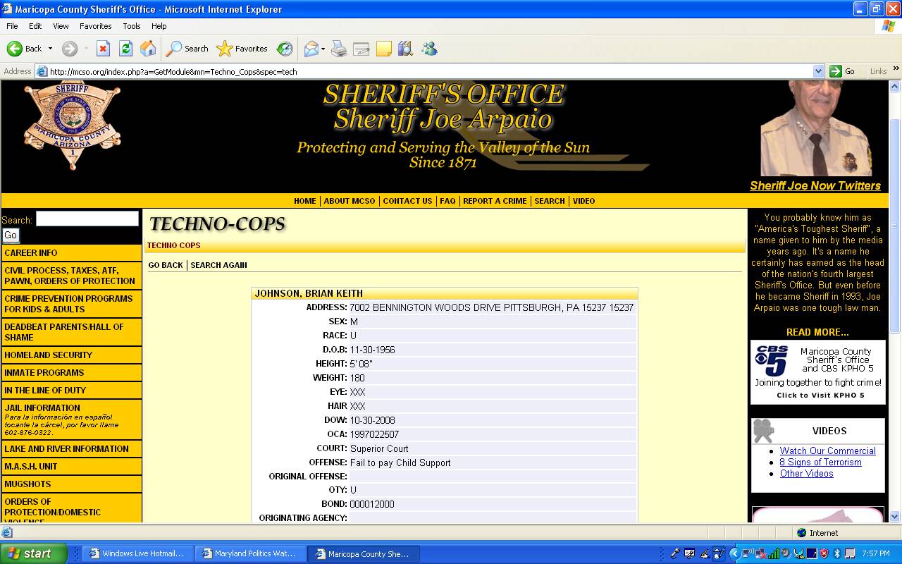Expand the Mail icon dropdown arrow
Viewport: 902px width, 564px height.
click(x=323, y=49)
